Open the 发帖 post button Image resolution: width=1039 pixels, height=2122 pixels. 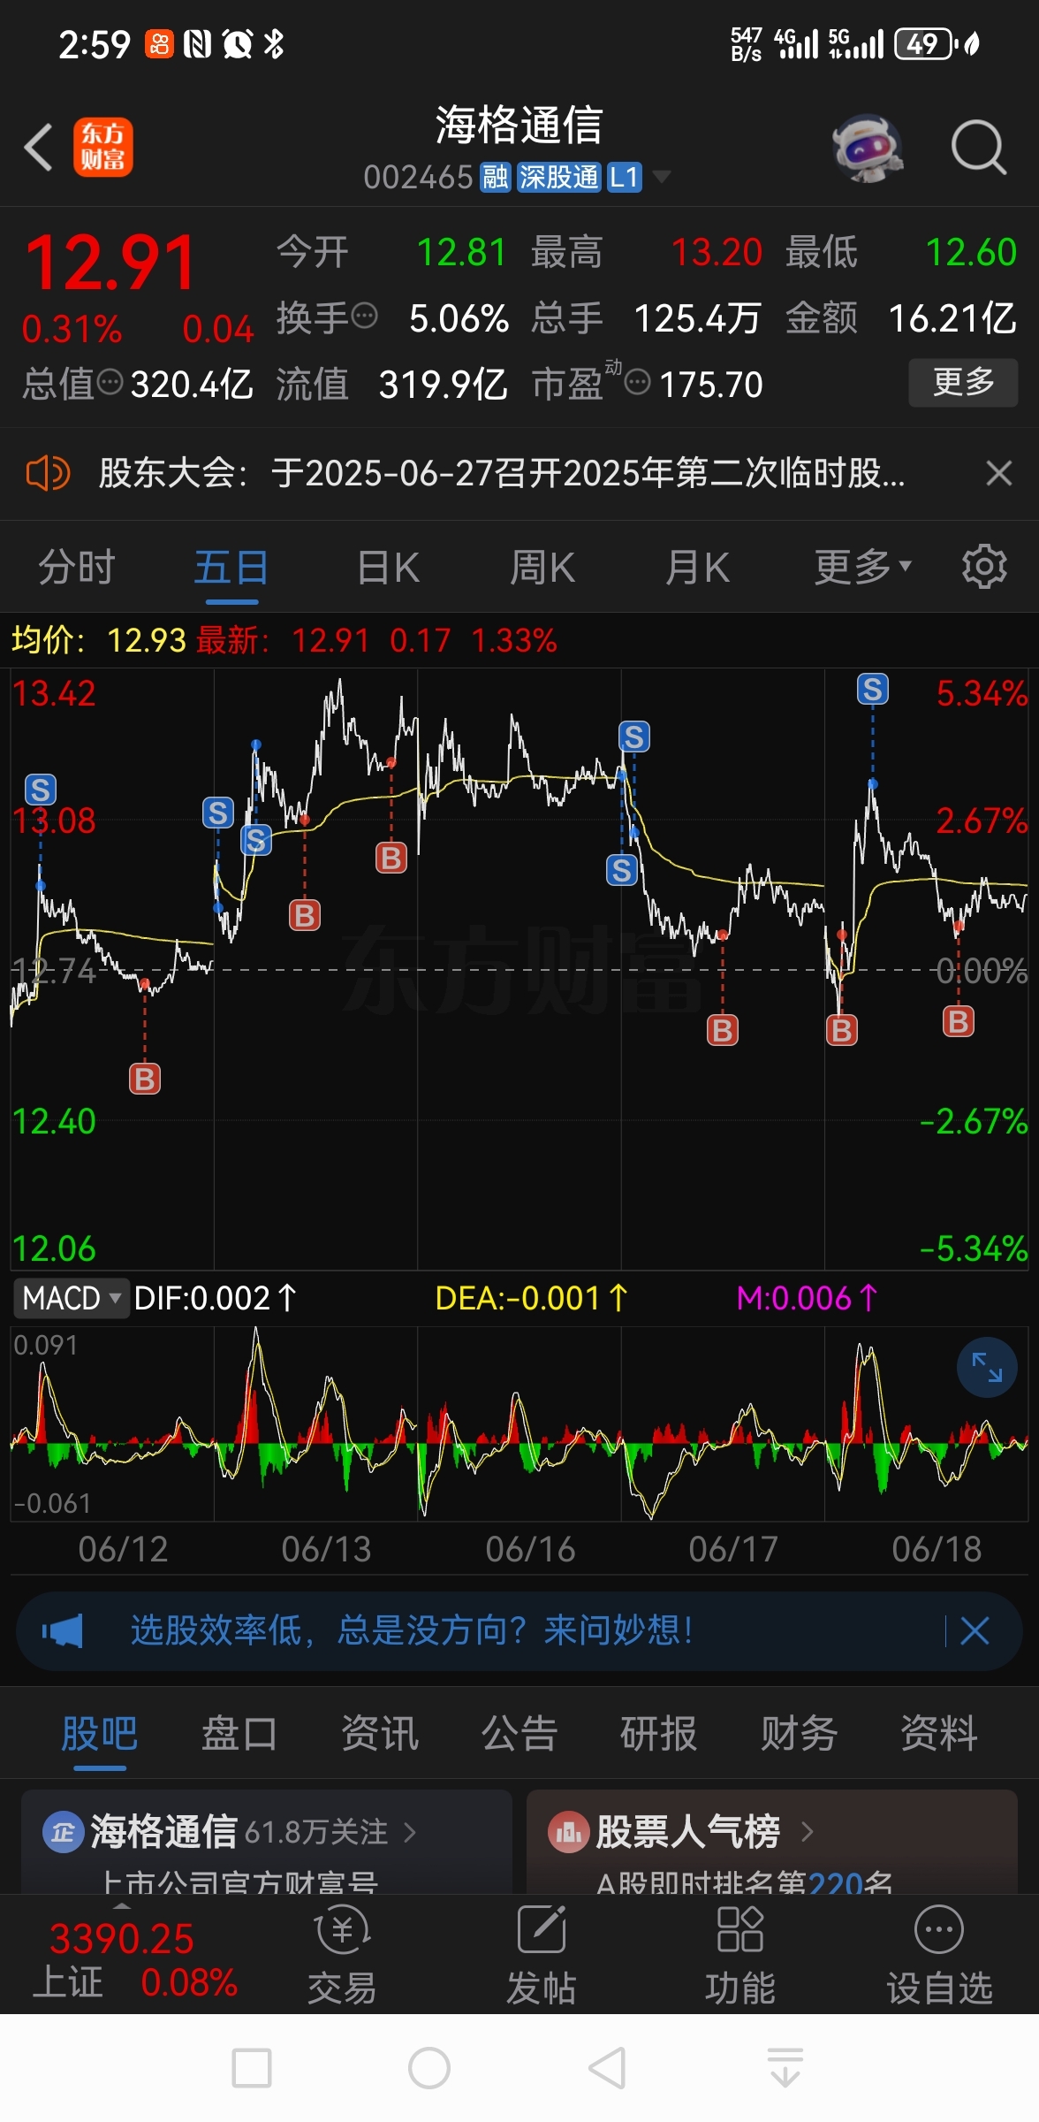(x=541, y=1956)
